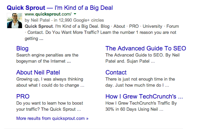Open the www.quicksprout.com green URL

(48, 14)
